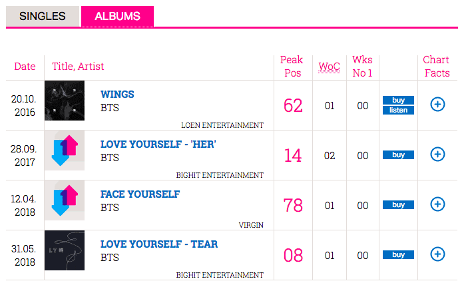
Task: Open the WINGS album cover thumbnail
Action: coord(65,101)
